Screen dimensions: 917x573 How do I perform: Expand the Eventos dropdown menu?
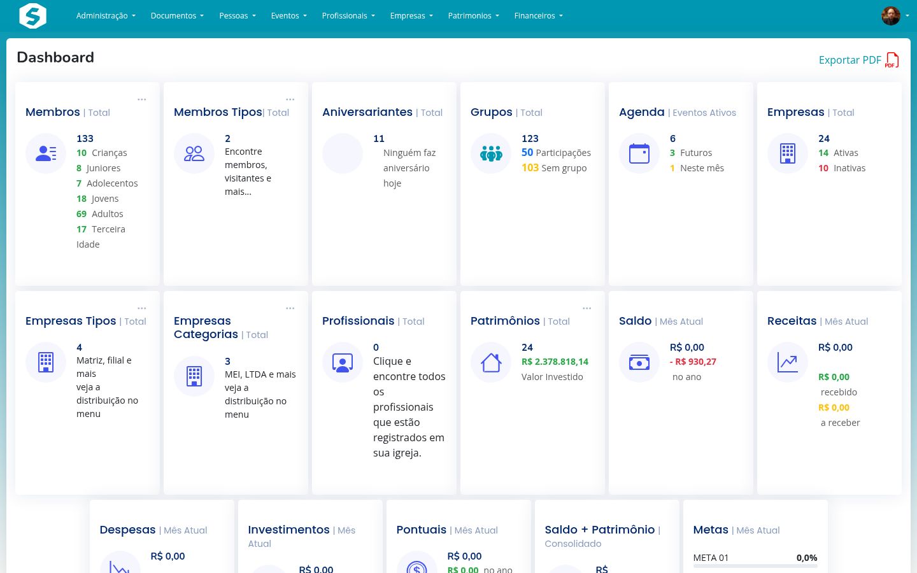point(288,16)
